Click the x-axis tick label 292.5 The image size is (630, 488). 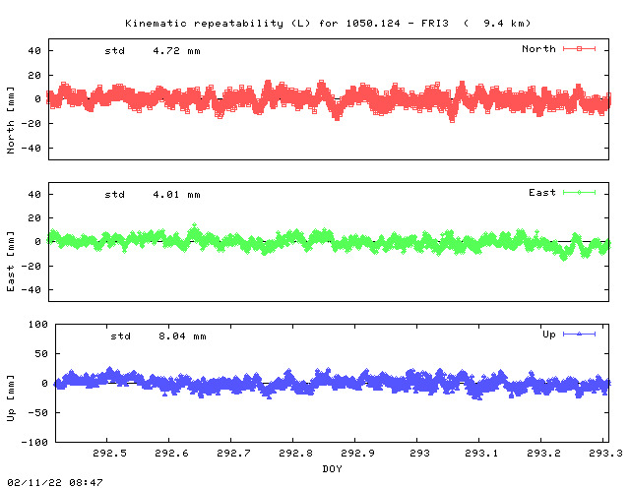point(109,453)
